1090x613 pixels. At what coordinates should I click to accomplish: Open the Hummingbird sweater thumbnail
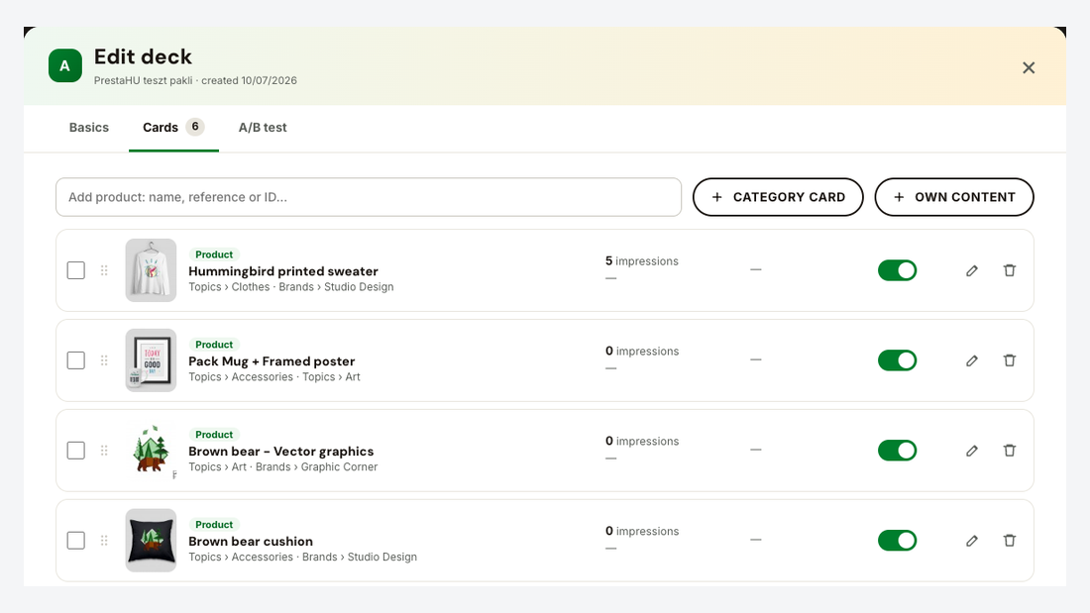click(151, 270)
